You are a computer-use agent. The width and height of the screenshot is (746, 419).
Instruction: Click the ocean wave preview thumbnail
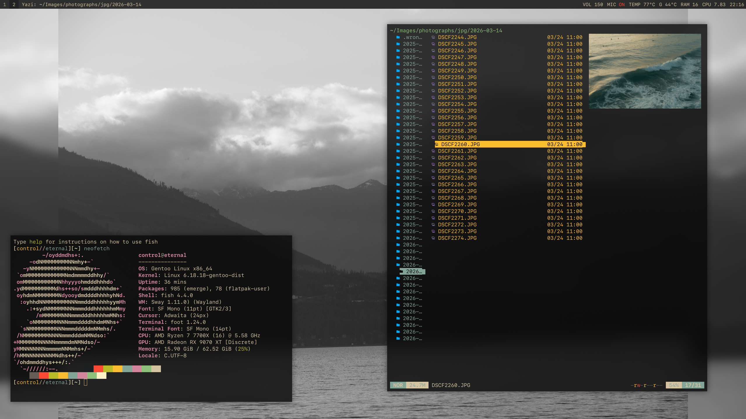point(645,71)
